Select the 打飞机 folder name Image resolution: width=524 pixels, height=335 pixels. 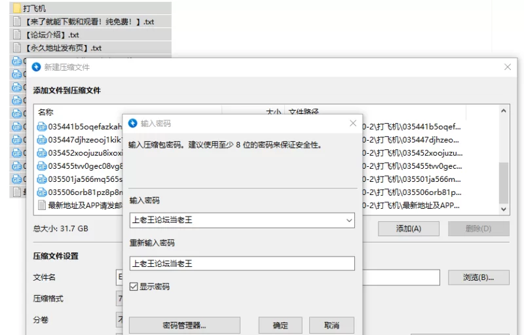35,9
